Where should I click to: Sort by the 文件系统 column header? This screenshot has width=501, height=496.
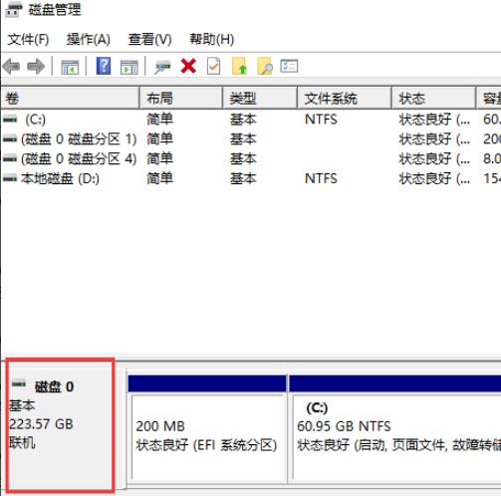coord(345,98)
